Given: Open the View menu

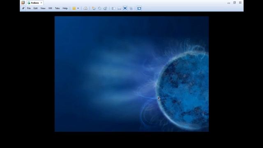Looking at the screenshot, I should pos(43,8).
